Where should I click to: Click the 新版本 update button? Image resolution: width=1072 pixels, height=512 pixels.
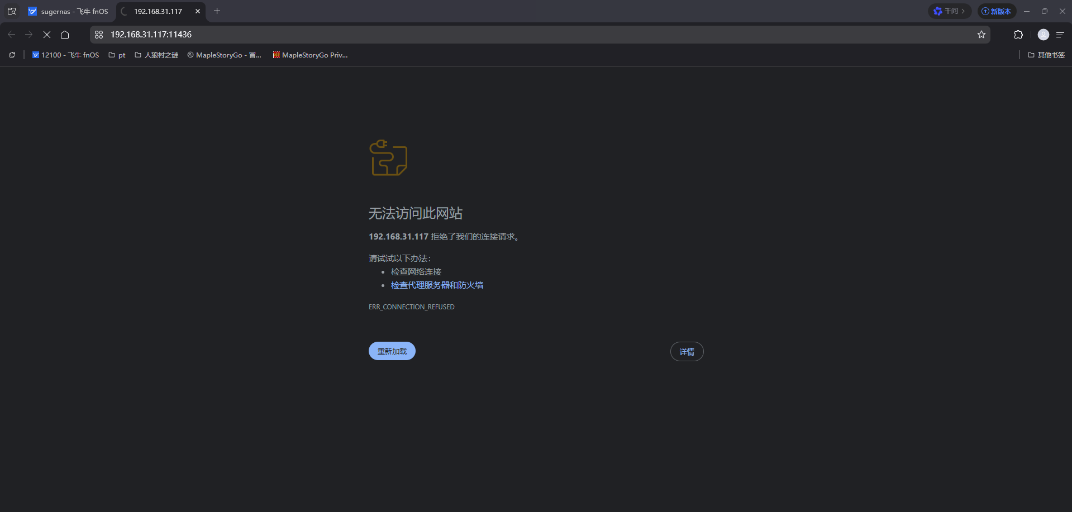tap(997, 11)
